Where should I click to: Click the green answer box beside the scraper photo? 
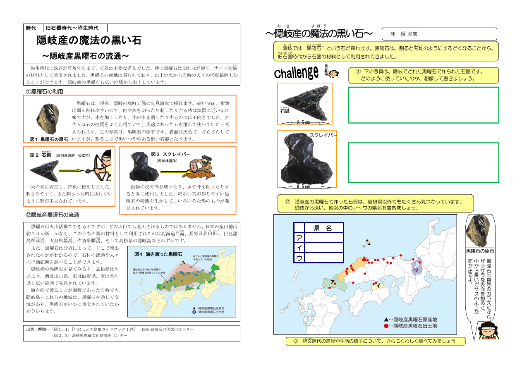pyautogui.click(x=424, y=162)
